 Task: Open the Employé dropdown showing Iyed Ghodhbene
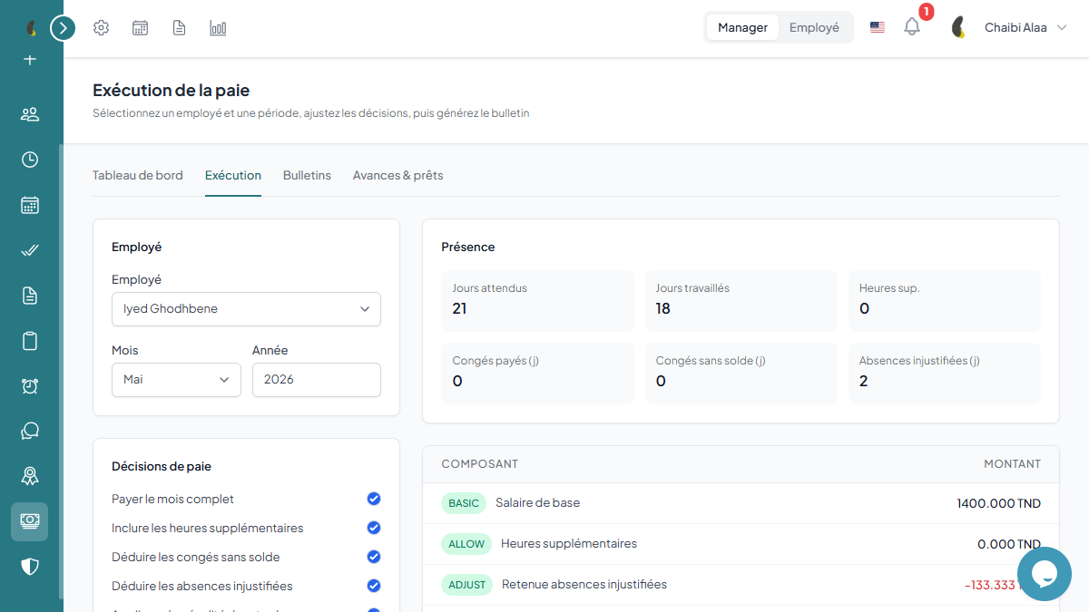[246, 309]
